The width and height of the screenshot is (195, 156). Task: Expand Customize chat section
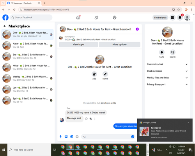[167, 64]
